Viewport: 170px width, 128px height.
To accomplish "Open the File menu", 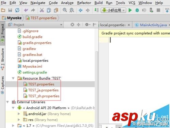I will (x=3, y=3).
